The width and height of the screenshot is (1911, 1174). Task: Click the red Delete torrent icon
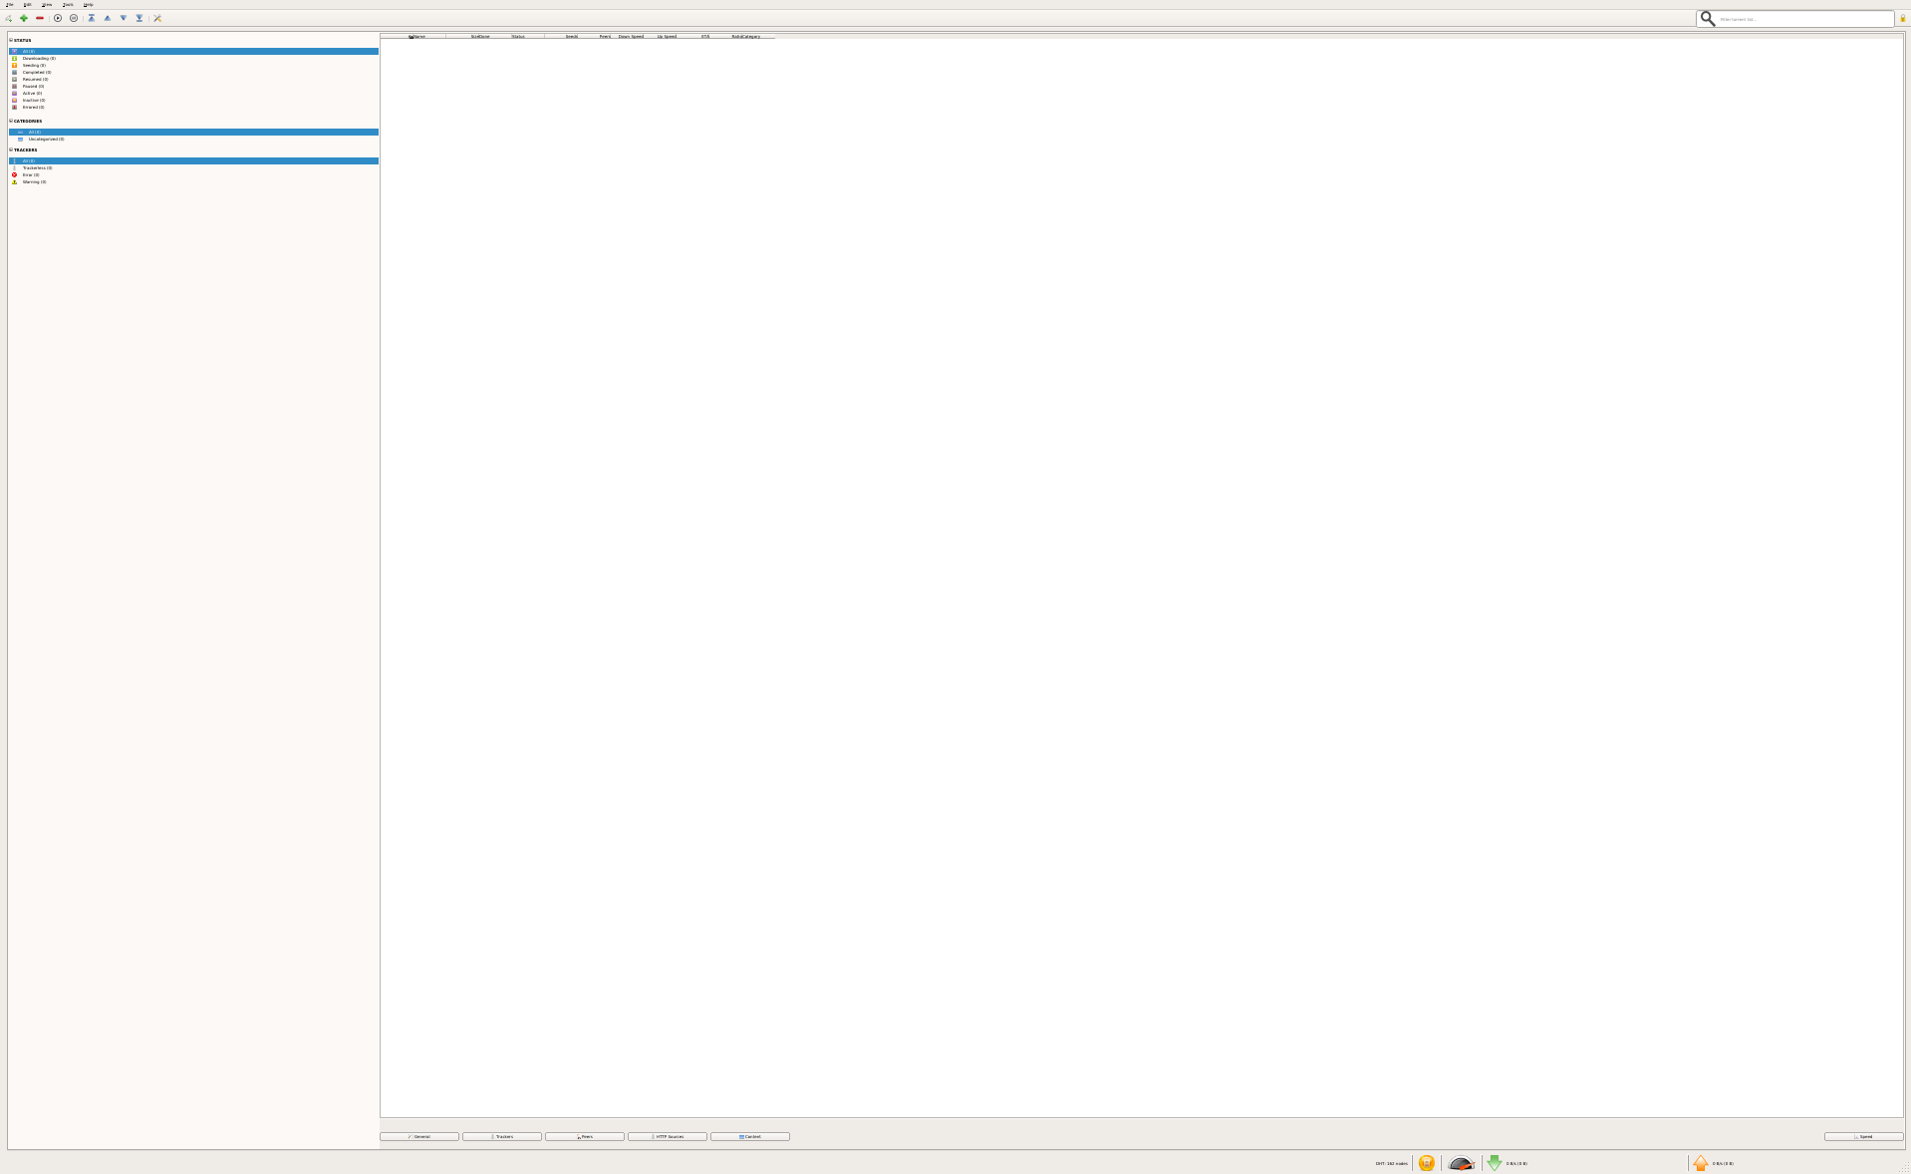(40, 18)
